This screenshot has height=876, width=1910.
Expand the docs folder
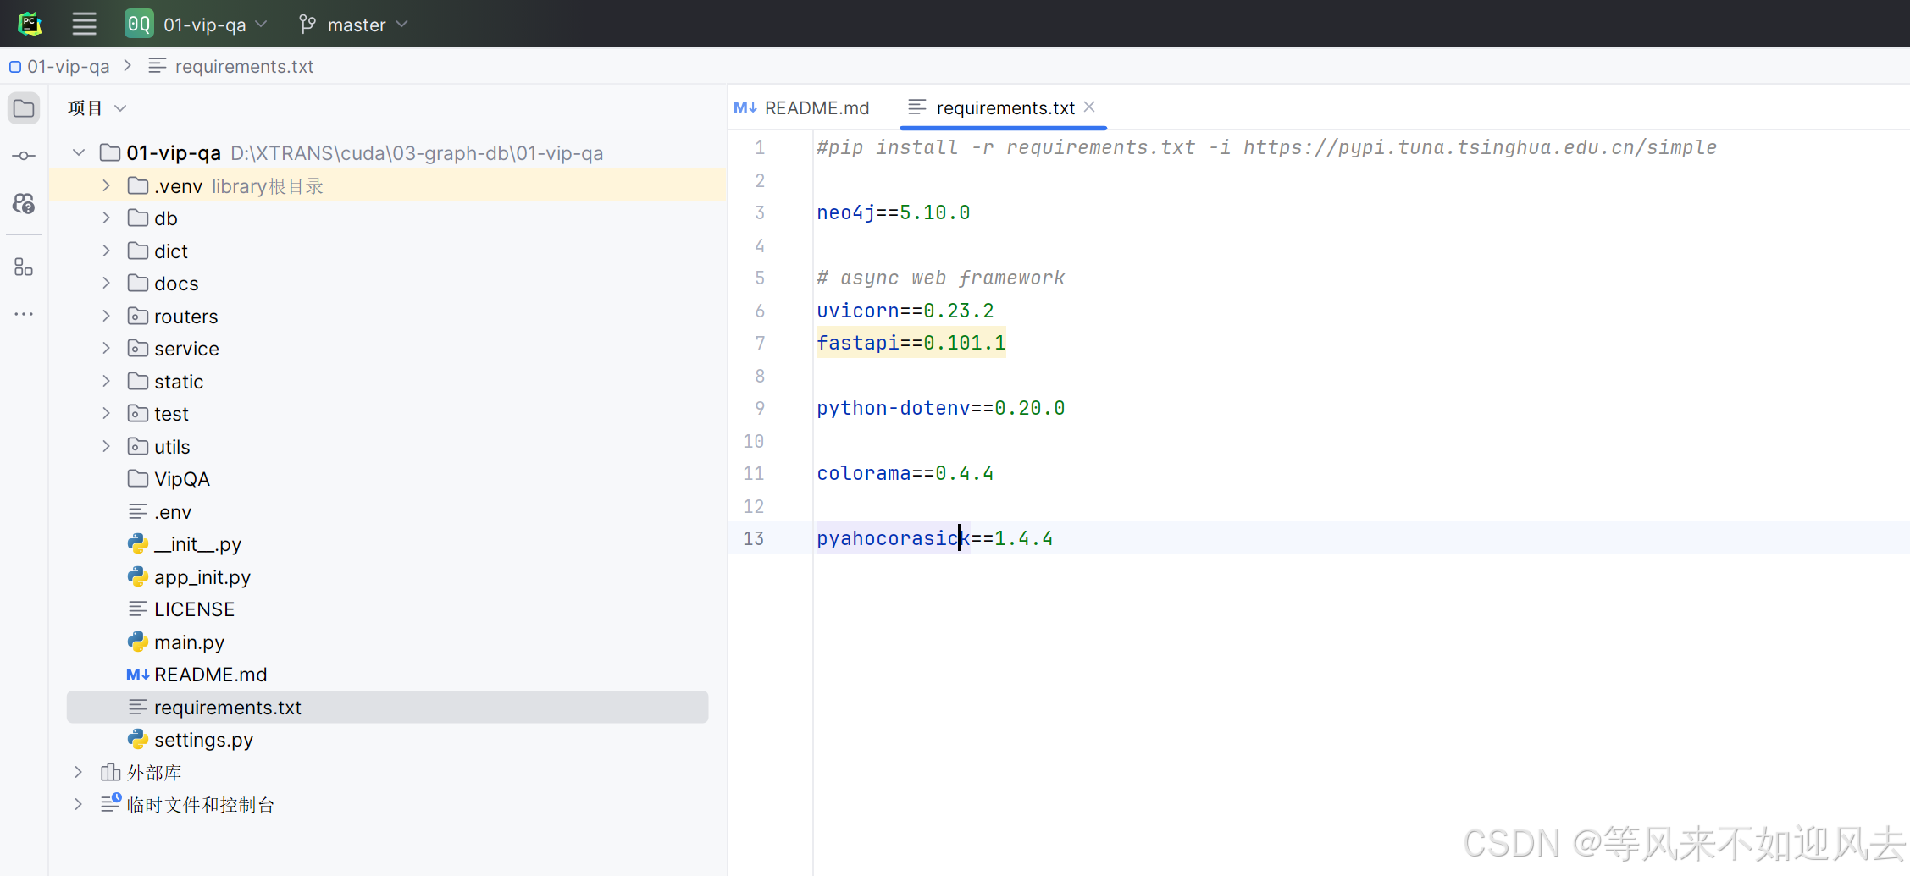[x=106, y=284]
